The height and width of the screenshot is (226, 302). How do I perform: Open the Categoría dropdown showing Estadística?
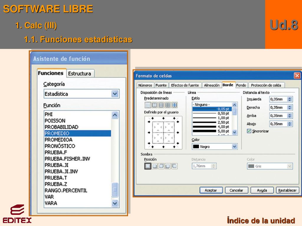(81, 94)
